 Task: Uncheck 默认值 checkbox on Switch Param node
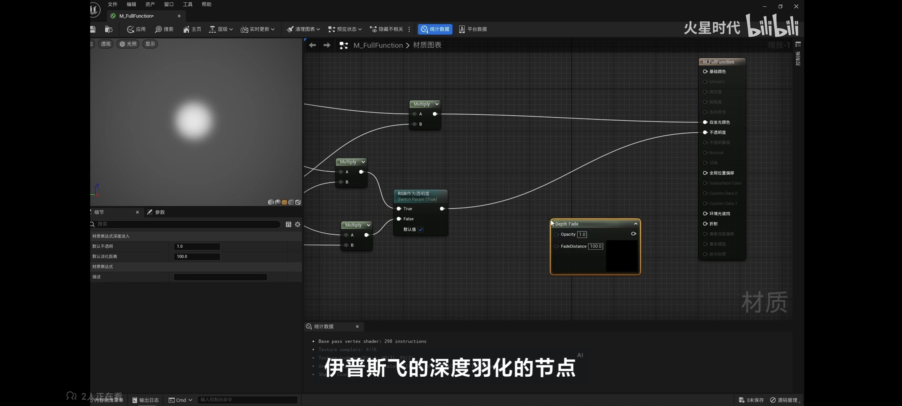tap(421, 229)
